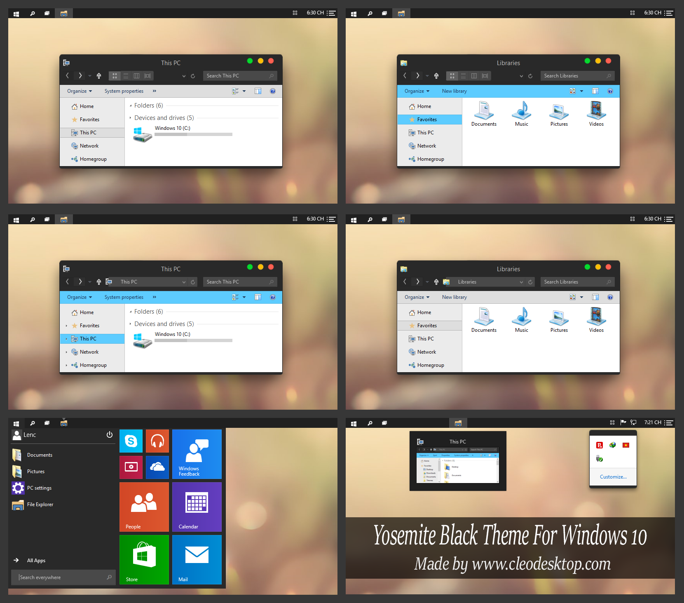The width and height of the screenshot is (684, 603).
Task: Open the address bar dropdown showing Libraries
Action: 521,282
